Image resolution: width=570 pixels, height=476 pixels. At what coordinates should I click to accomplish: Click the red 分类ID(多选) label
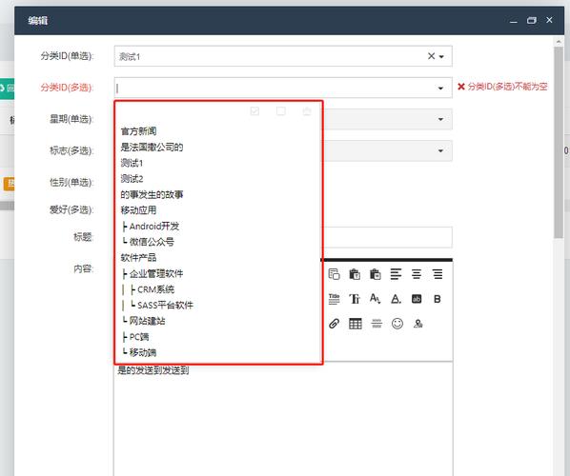(x=67, y=88)
